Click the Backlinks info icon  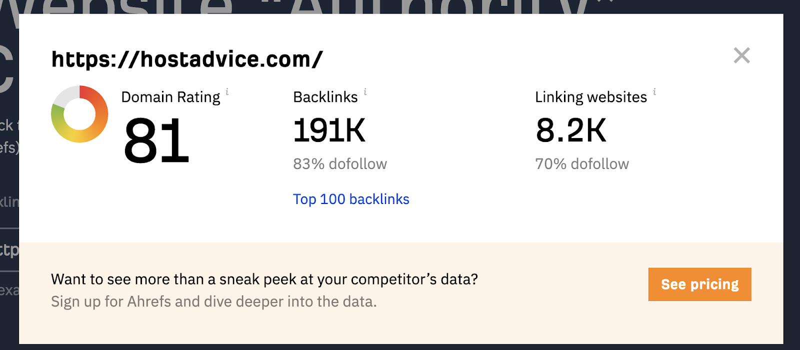[x=364, y=92]
